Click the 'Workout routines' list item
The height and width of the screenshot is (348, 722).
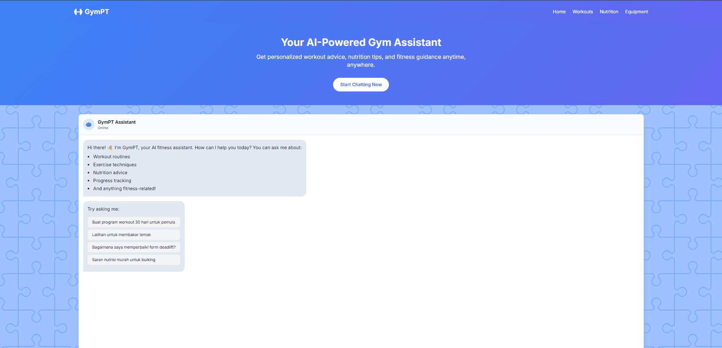(x=111, y=156)
